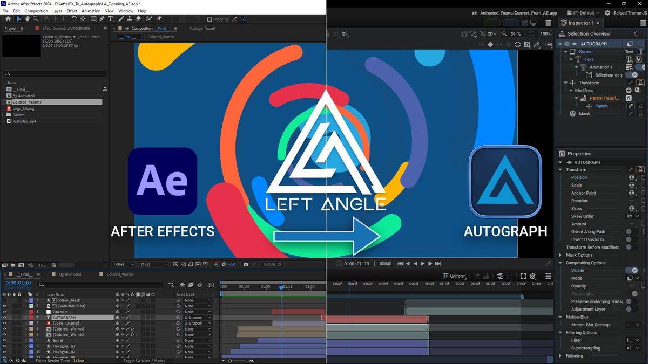Hide the Spiral layer with its eye icon
The image size is (648, 364).
coord(4,340)
